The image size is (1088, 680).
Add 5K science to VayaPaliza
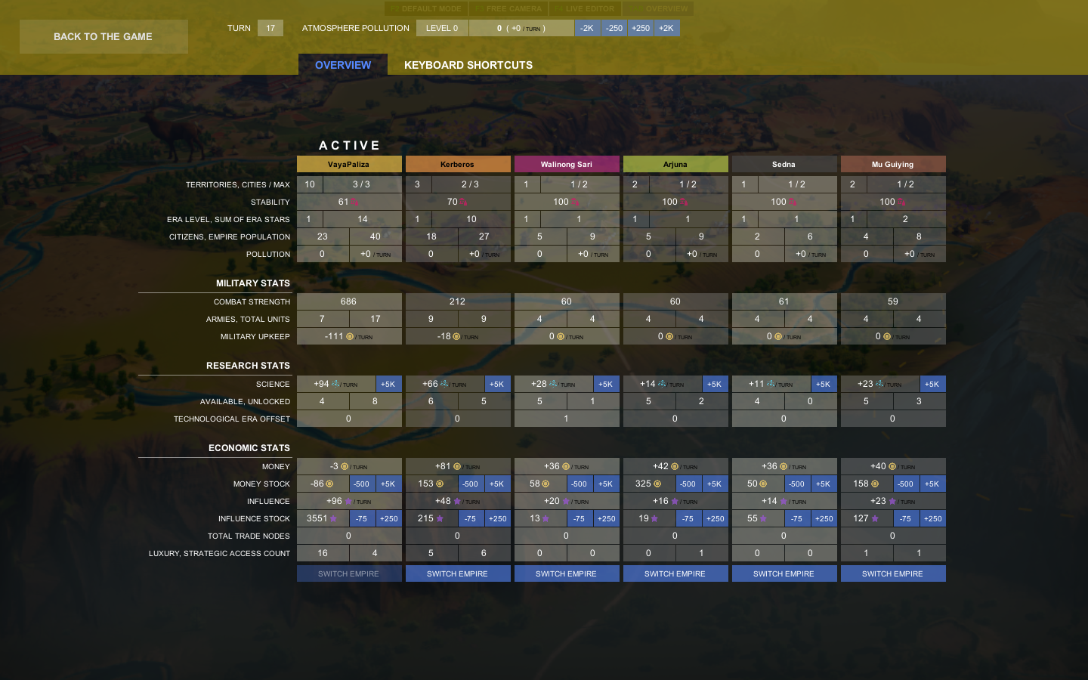(x=388, y=384)
